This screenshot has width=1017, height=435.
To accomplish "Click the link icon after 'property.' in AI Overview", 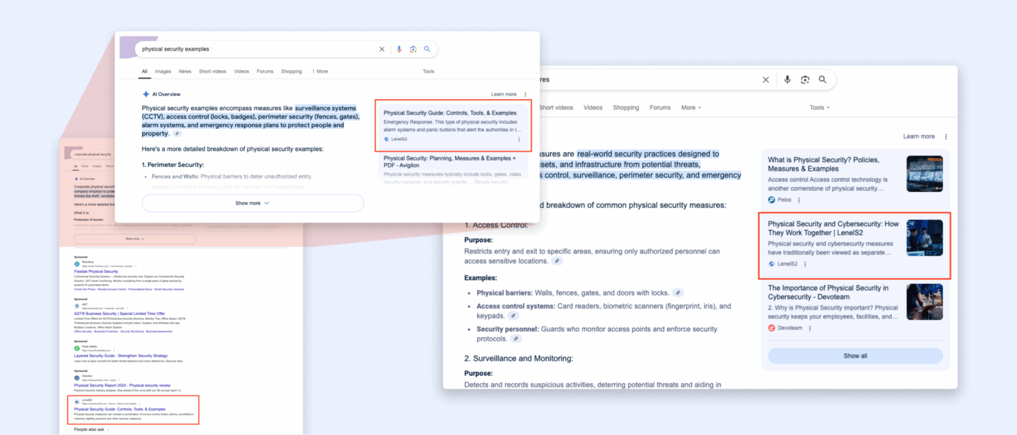I will 177,134.
